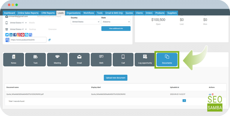Click the crmsamba@gmail.com email address
The height and width of the screenshot is (116, 230).
click(x=18, y=16)
